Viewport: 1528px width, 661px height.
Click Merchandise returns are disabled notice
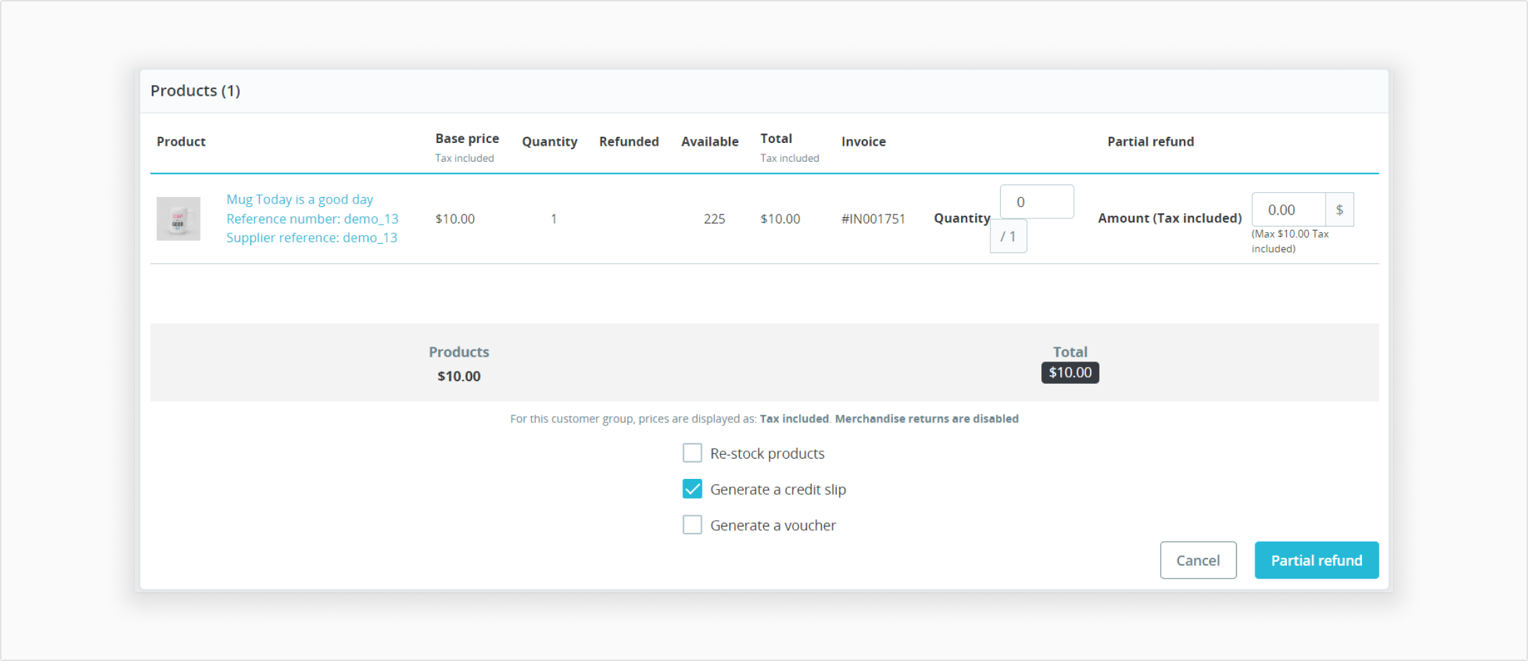[x=927, y=419]
